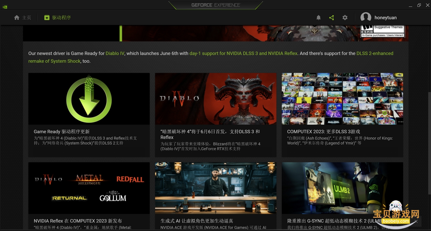Screen dimensions: 431x231
Task: Follow the Diablo IV link
Action: click(115, 53)
